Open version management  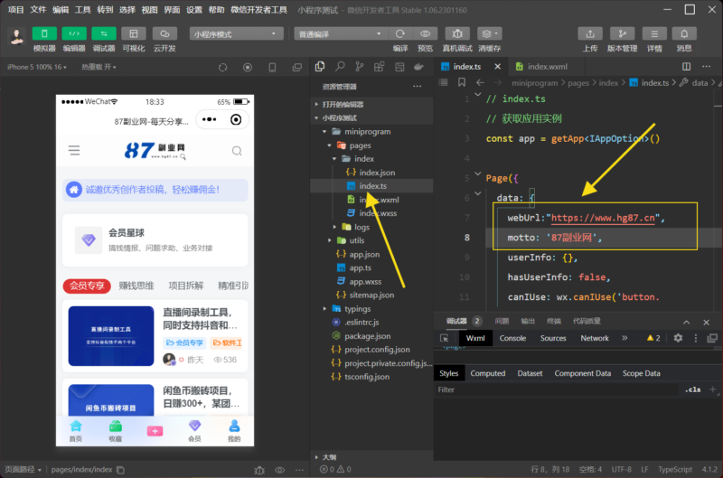tap(622, 33)
